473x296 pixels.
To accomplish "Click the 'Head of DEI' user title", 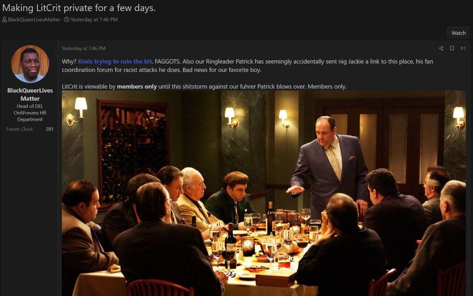I will click(x=30, y=112).
